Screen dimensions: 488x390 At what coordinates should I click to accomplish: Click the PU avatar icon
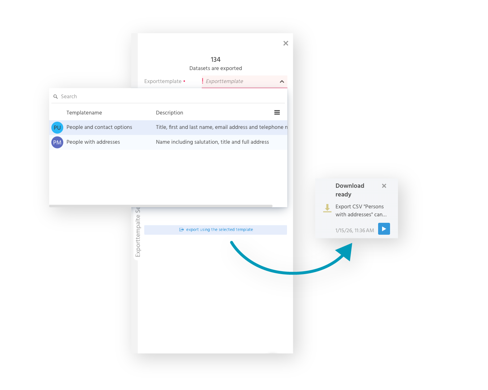click(x=57, y=127)
